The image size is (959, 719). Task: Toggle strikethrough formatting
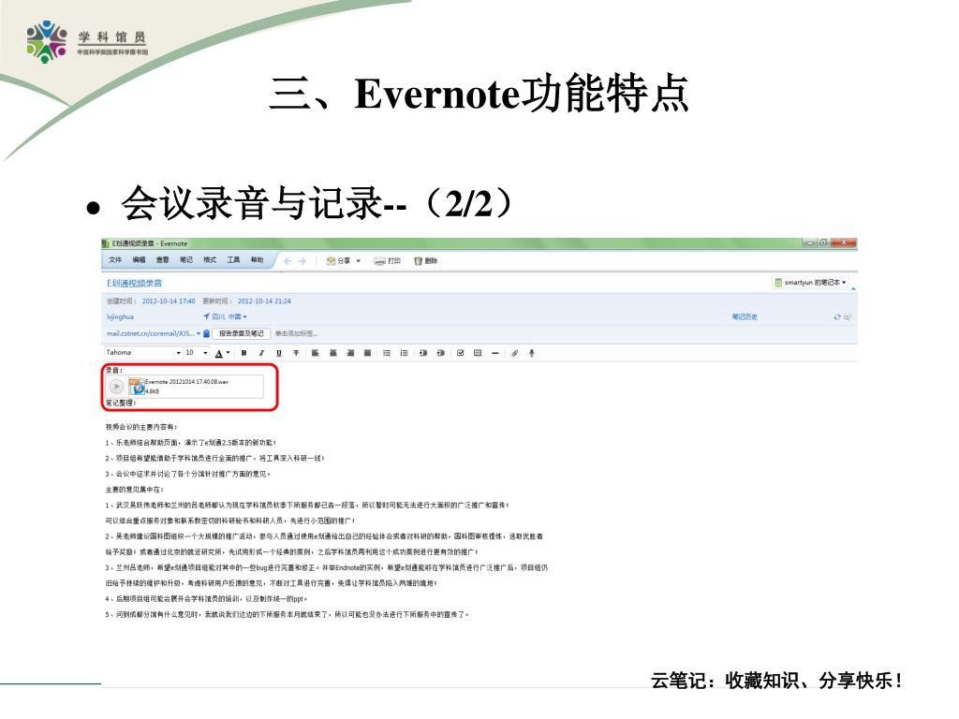[296, 353]
